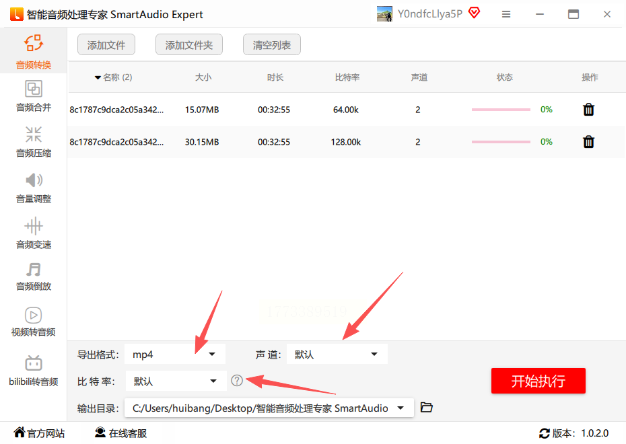Image resolution: width=626 pixels, height=444 pixels.
Task: Sort by the 名称 (2) column header
Action: point(114,77)
